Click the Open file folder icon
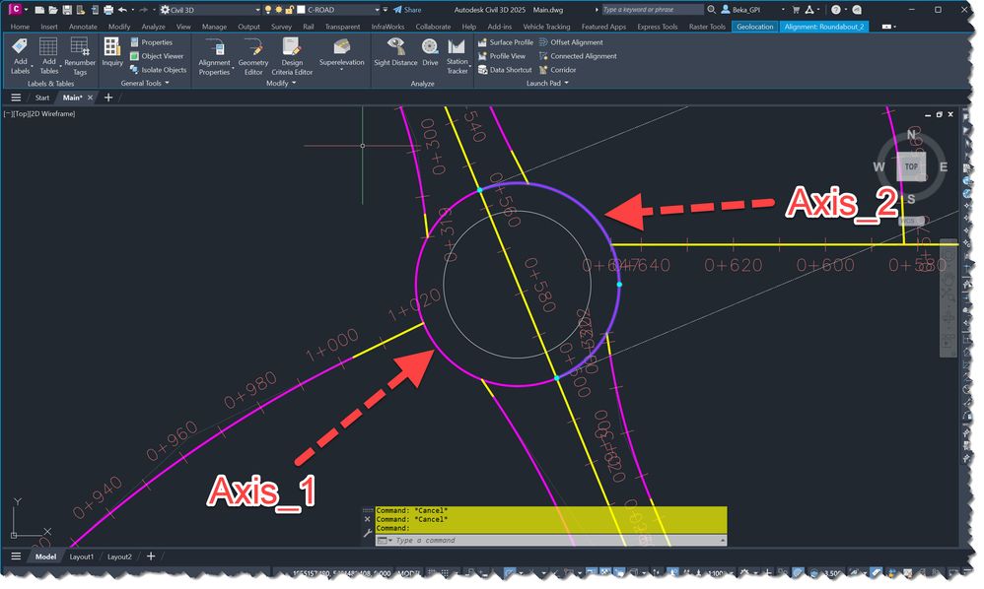Viewport: 984px width, 589px height. click(x=53, y=10)
